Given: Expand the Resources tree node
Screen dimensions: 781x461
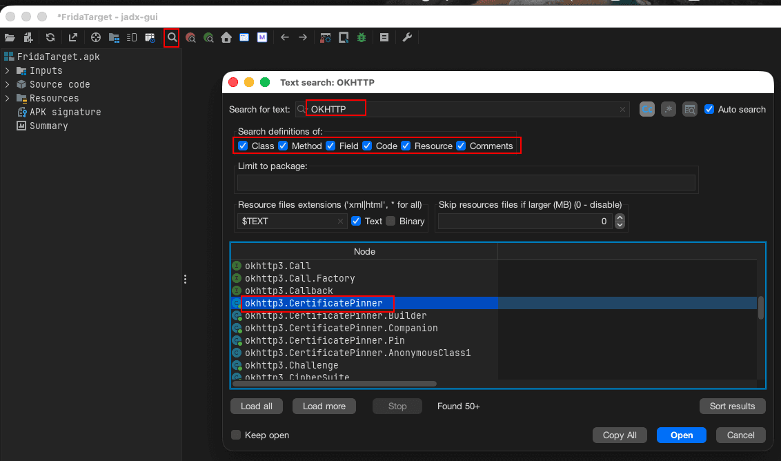Looking at the screenshot, I should click(x=7, y=98).
